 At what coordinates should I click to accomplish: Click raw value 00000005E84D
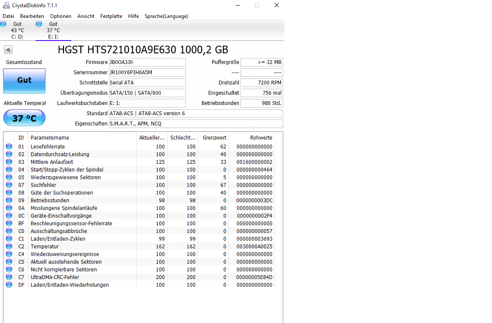pyautogui.click(x=254, y=277)
